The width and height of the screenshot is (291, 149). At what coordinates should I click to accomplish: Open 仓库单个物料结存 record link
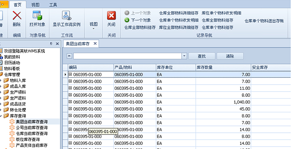point(217,27)
